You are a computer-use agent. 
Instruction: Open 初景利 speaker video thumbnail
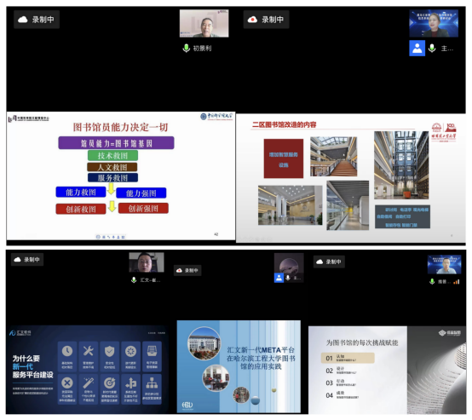[x=204, y=24]
